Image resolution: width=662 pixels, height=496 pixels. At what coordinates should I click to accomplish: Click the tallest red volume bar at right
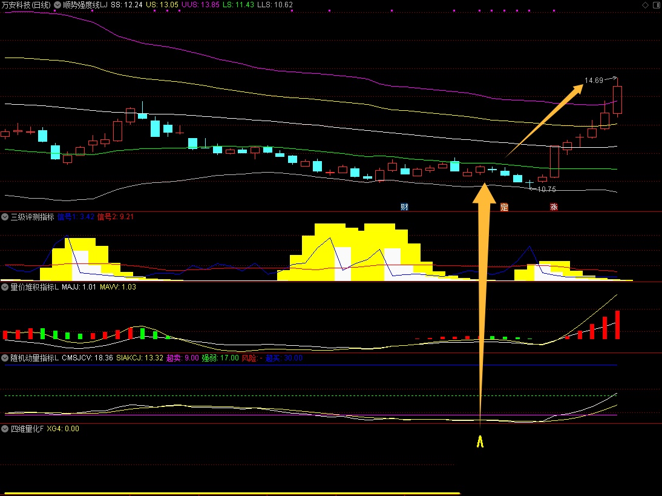tap(618, 325)
